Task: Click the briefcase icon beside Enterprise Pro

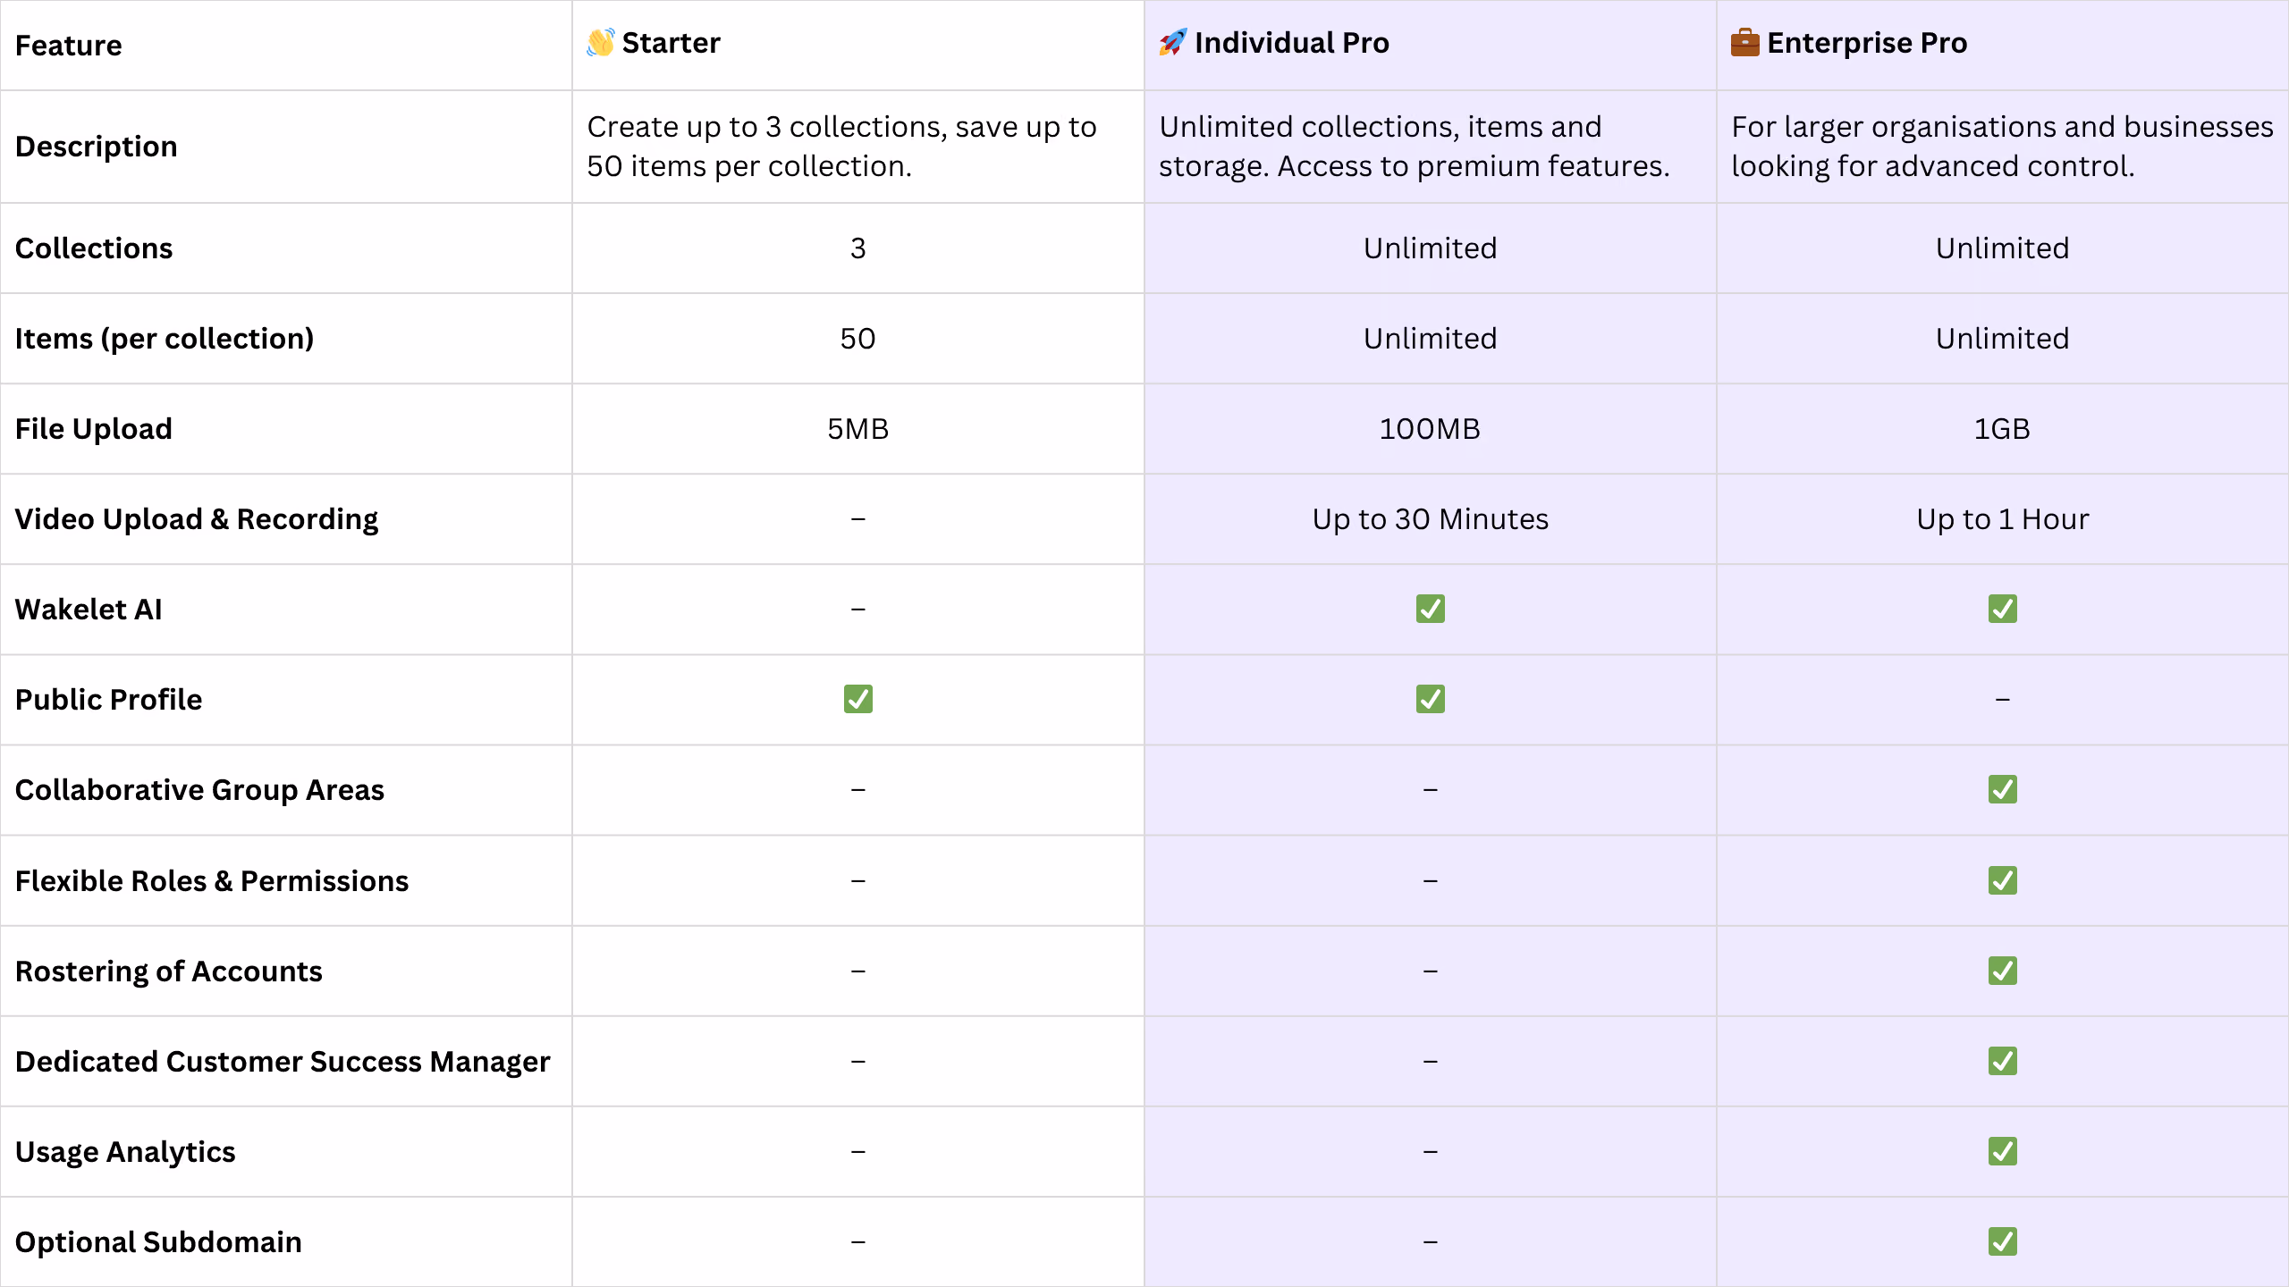Action: click(x=1744, y=42)
